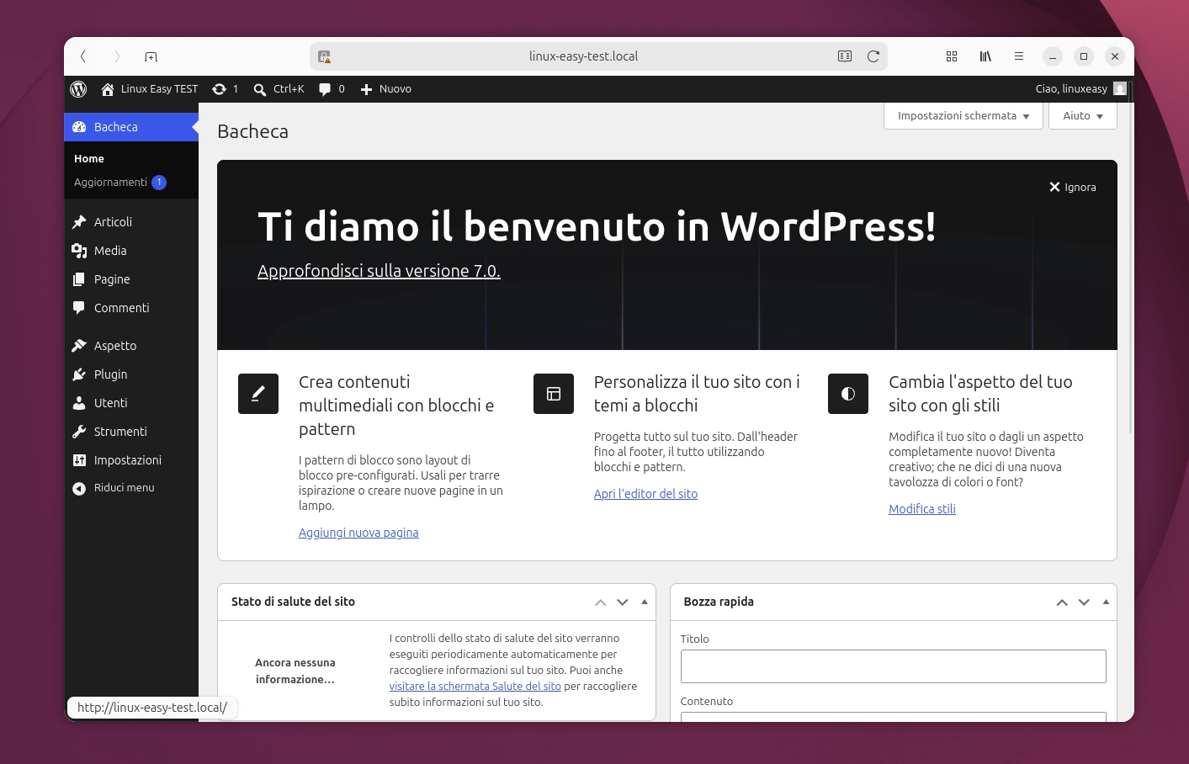Open user avatar next to Ciao, linuxeasy
Image resolution: width=1189 pixels, height=764 pixels.
(x=1119, y=88)
